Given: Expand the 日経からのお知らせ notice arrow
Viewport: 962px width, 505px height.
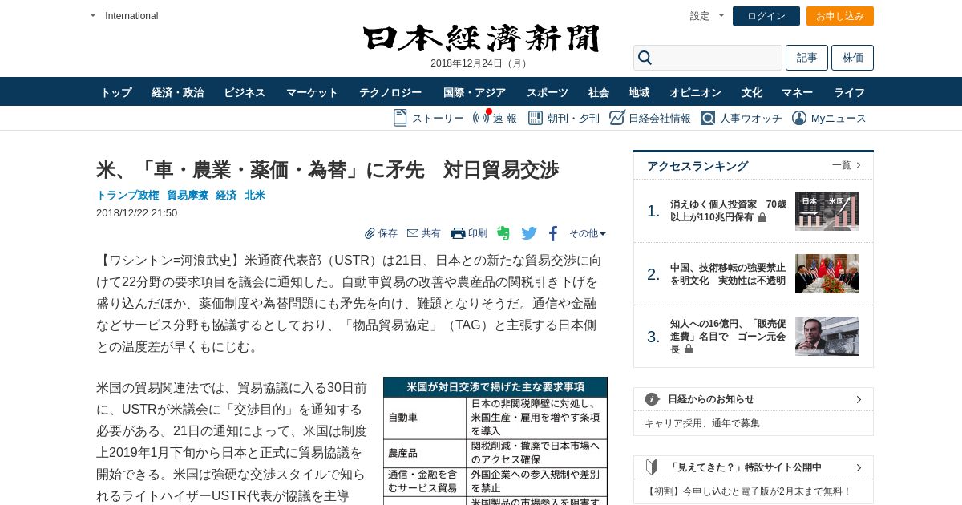Looking at the screenshot, I should click(859, 399).
